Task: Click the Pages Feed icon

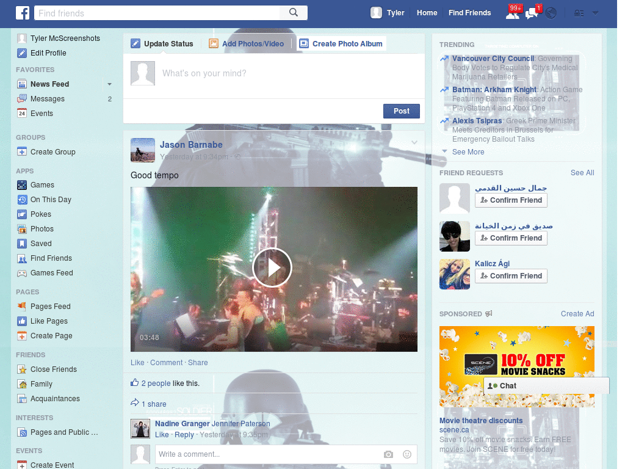Action: click(22, 307)
